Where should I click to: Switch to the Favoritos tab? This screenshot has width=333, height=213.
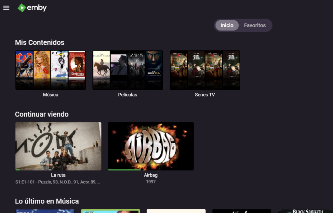pos(255,25)
